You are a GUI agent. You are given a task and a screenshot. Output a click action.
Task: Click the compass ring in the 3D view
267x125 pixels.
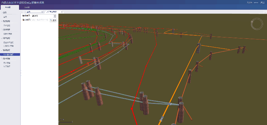tap(257, 24)
